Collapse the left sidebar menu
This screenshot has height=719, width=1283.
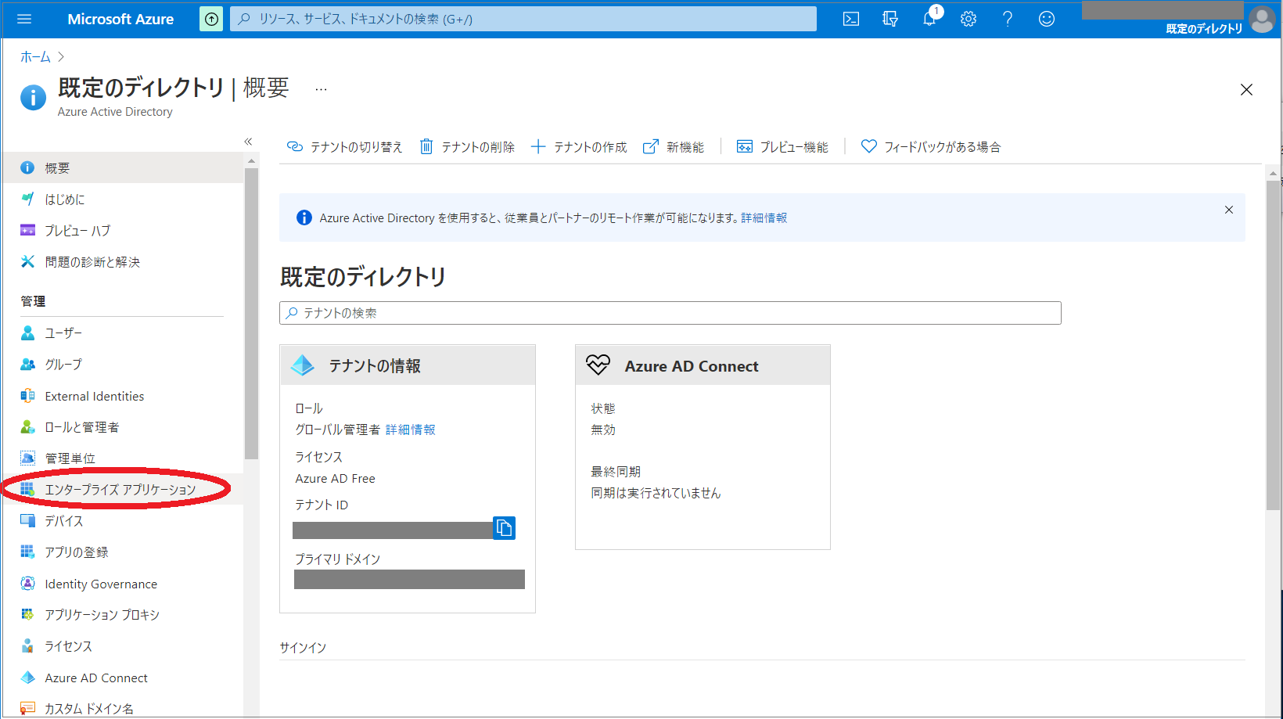tap(248, 142)
